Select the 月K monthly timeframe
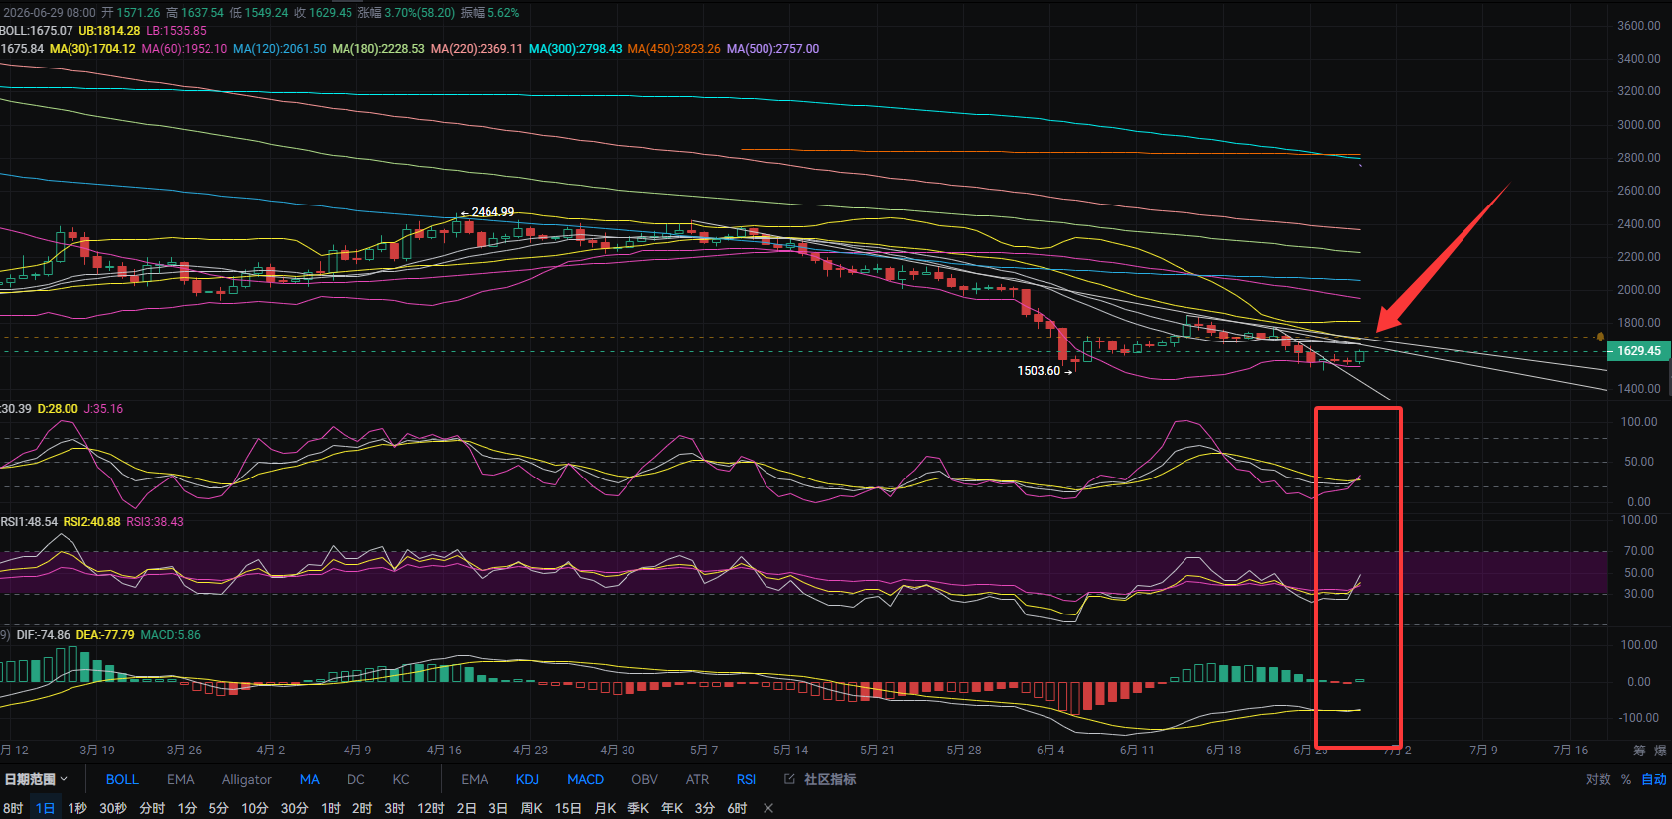Image resolution: width=1672 pixels, height=819 pixels. [x=605, y=808]
